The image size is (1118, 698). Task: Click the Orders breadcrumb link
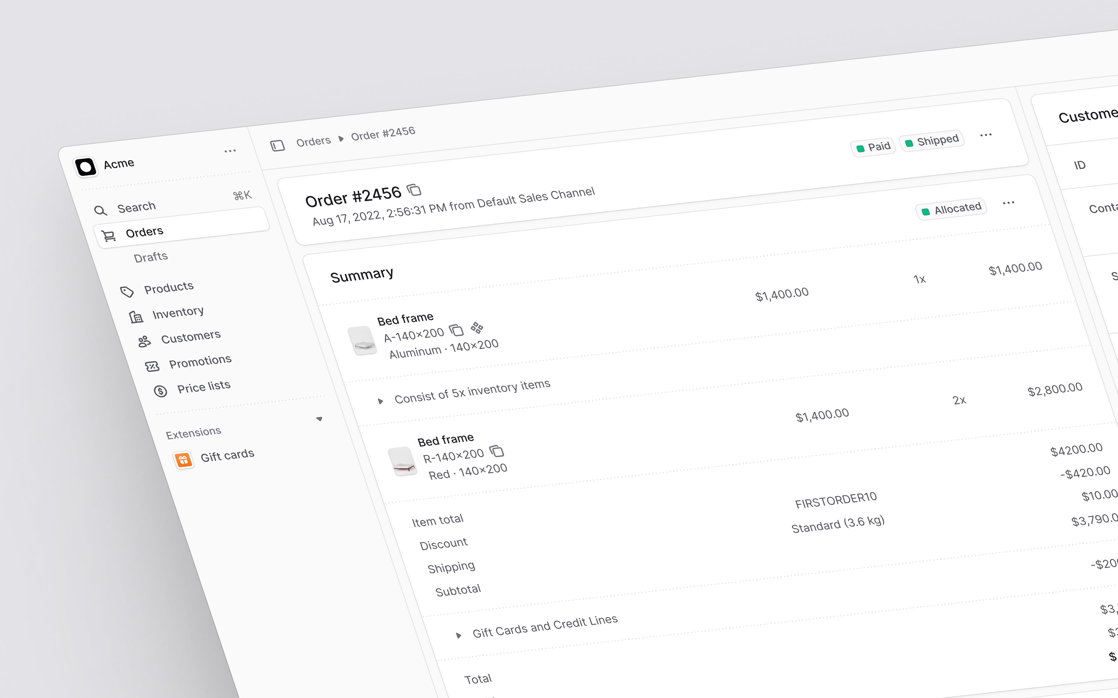click(313, 141)
